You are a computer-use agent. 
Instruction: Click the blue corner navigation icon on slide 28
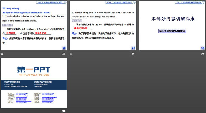(64, 48)
